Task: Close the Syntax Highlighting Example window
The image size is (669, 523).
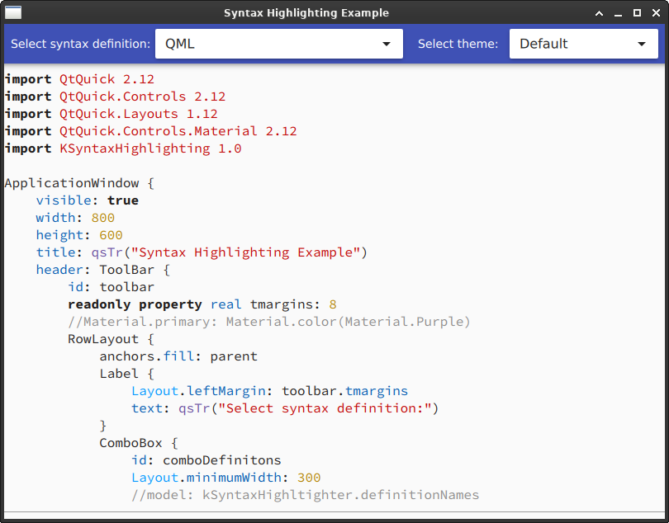Action: click(x=657, y=12)
